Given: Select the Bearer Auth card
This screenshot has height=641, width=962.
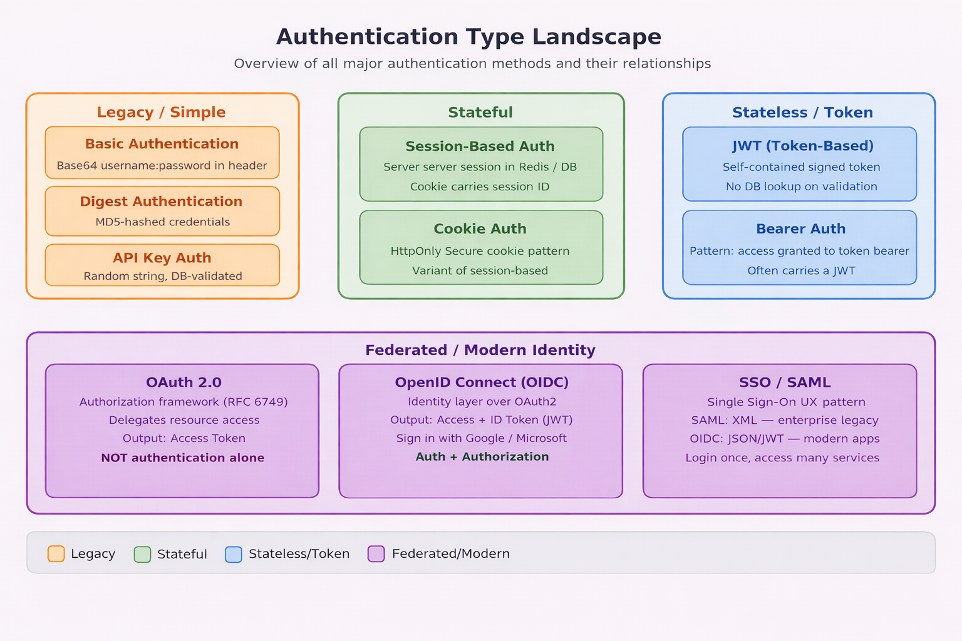Looking at the screenshot, I should 800,247.
